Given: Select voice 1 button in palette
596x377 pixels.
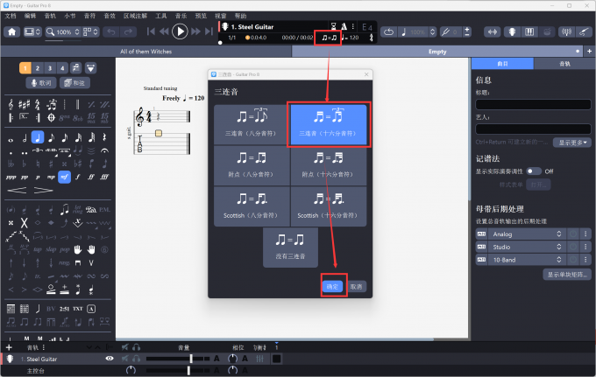Looking at the screenshot, I should [x=25, y=67].
